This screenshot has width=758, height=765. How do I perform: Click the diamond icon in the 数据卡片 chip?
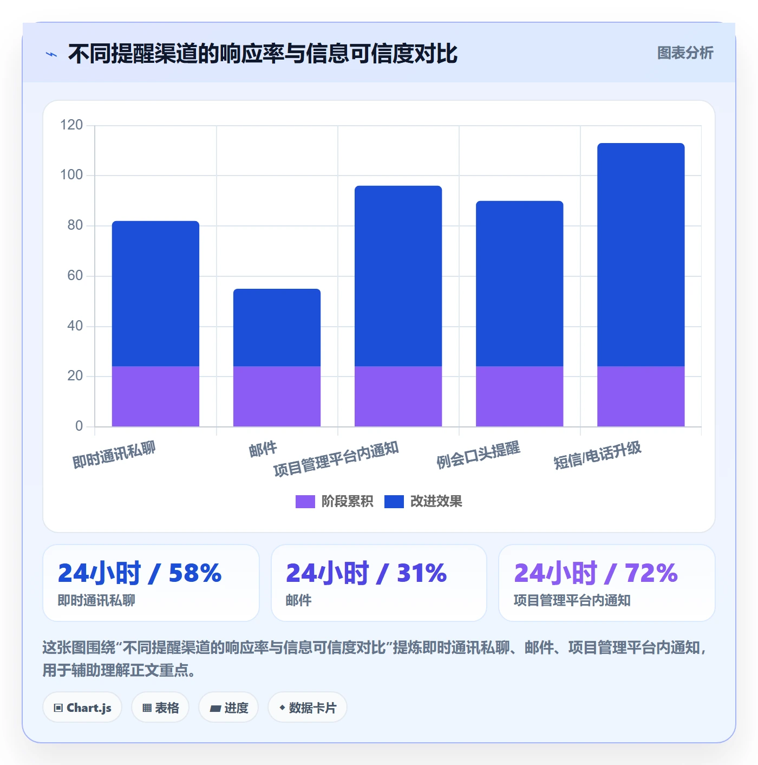click(x=282, y=708)
